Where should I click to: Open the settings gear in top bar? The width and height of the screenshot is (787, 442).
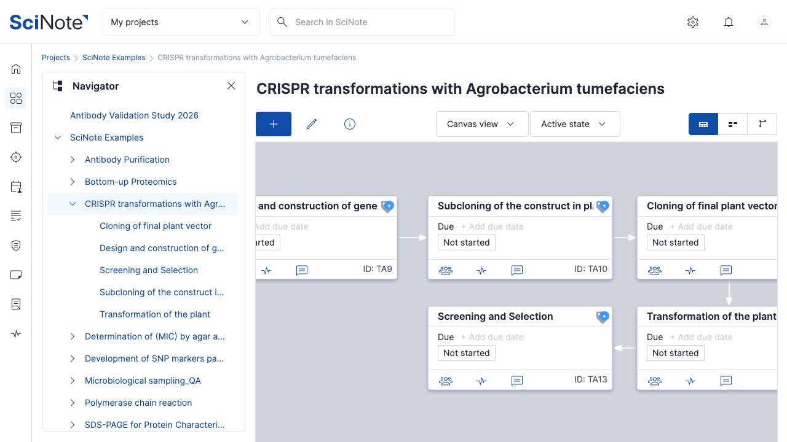coord(693,22)
